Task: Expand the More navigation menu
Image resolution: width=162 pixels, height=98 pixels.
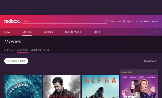Action: [97, 32]
